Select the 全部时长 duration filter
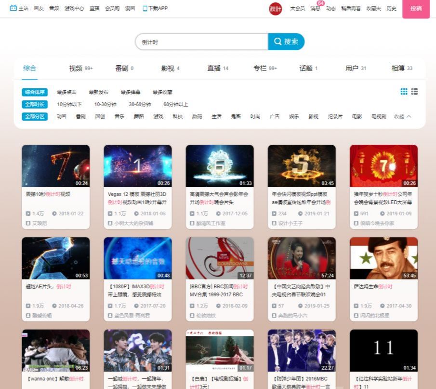The height and width of the screenshot is (389, 436). 35,104
